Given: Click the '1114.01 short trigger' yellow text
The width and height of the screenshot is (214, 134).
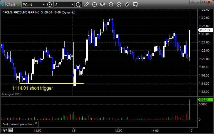Looking at the screenshot, I should point(33,88).
